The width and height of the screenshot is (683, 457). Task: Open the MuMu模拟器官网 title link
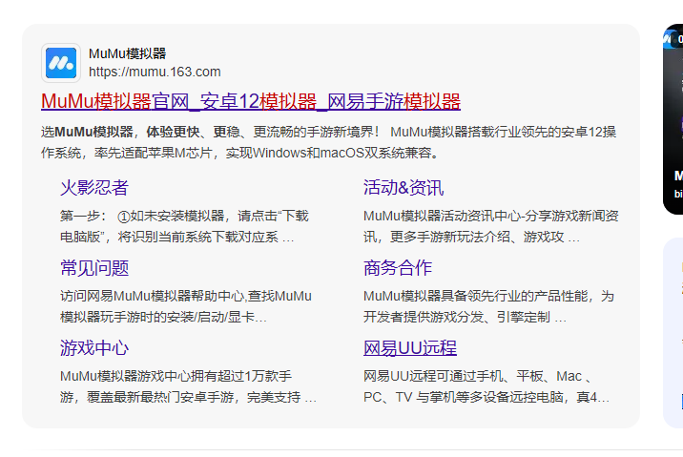click(251, 102)
